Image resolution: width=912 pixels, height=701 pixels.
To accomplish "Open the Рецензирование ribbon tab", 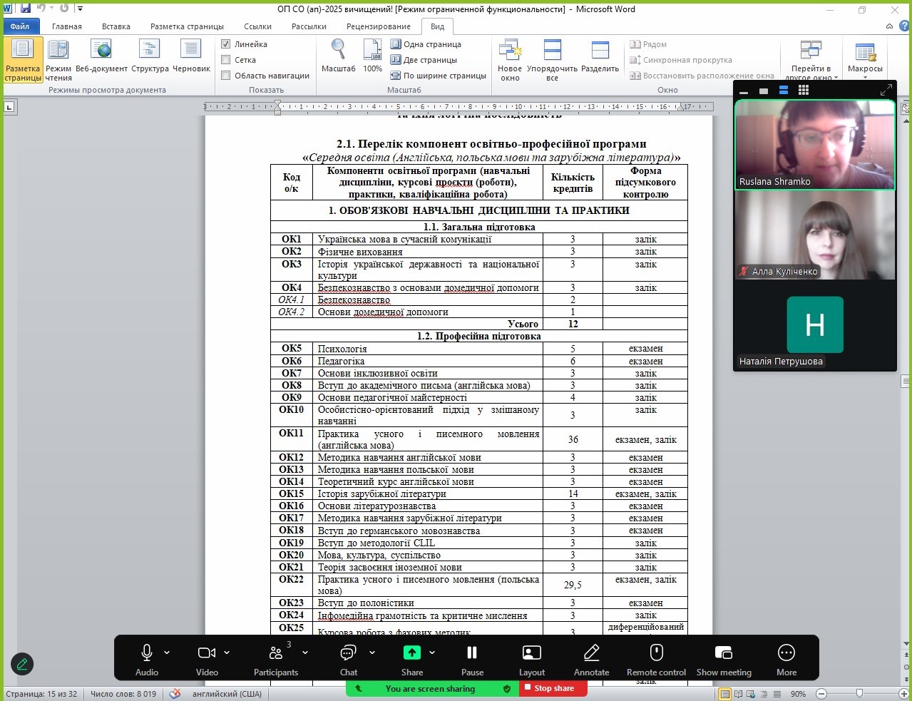I will coord(378,26).
